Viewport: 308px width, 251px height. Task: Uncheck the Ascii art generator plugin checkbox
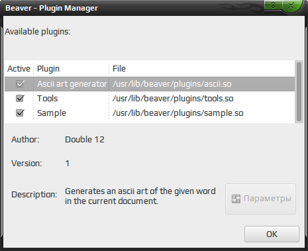coord(20,84)
